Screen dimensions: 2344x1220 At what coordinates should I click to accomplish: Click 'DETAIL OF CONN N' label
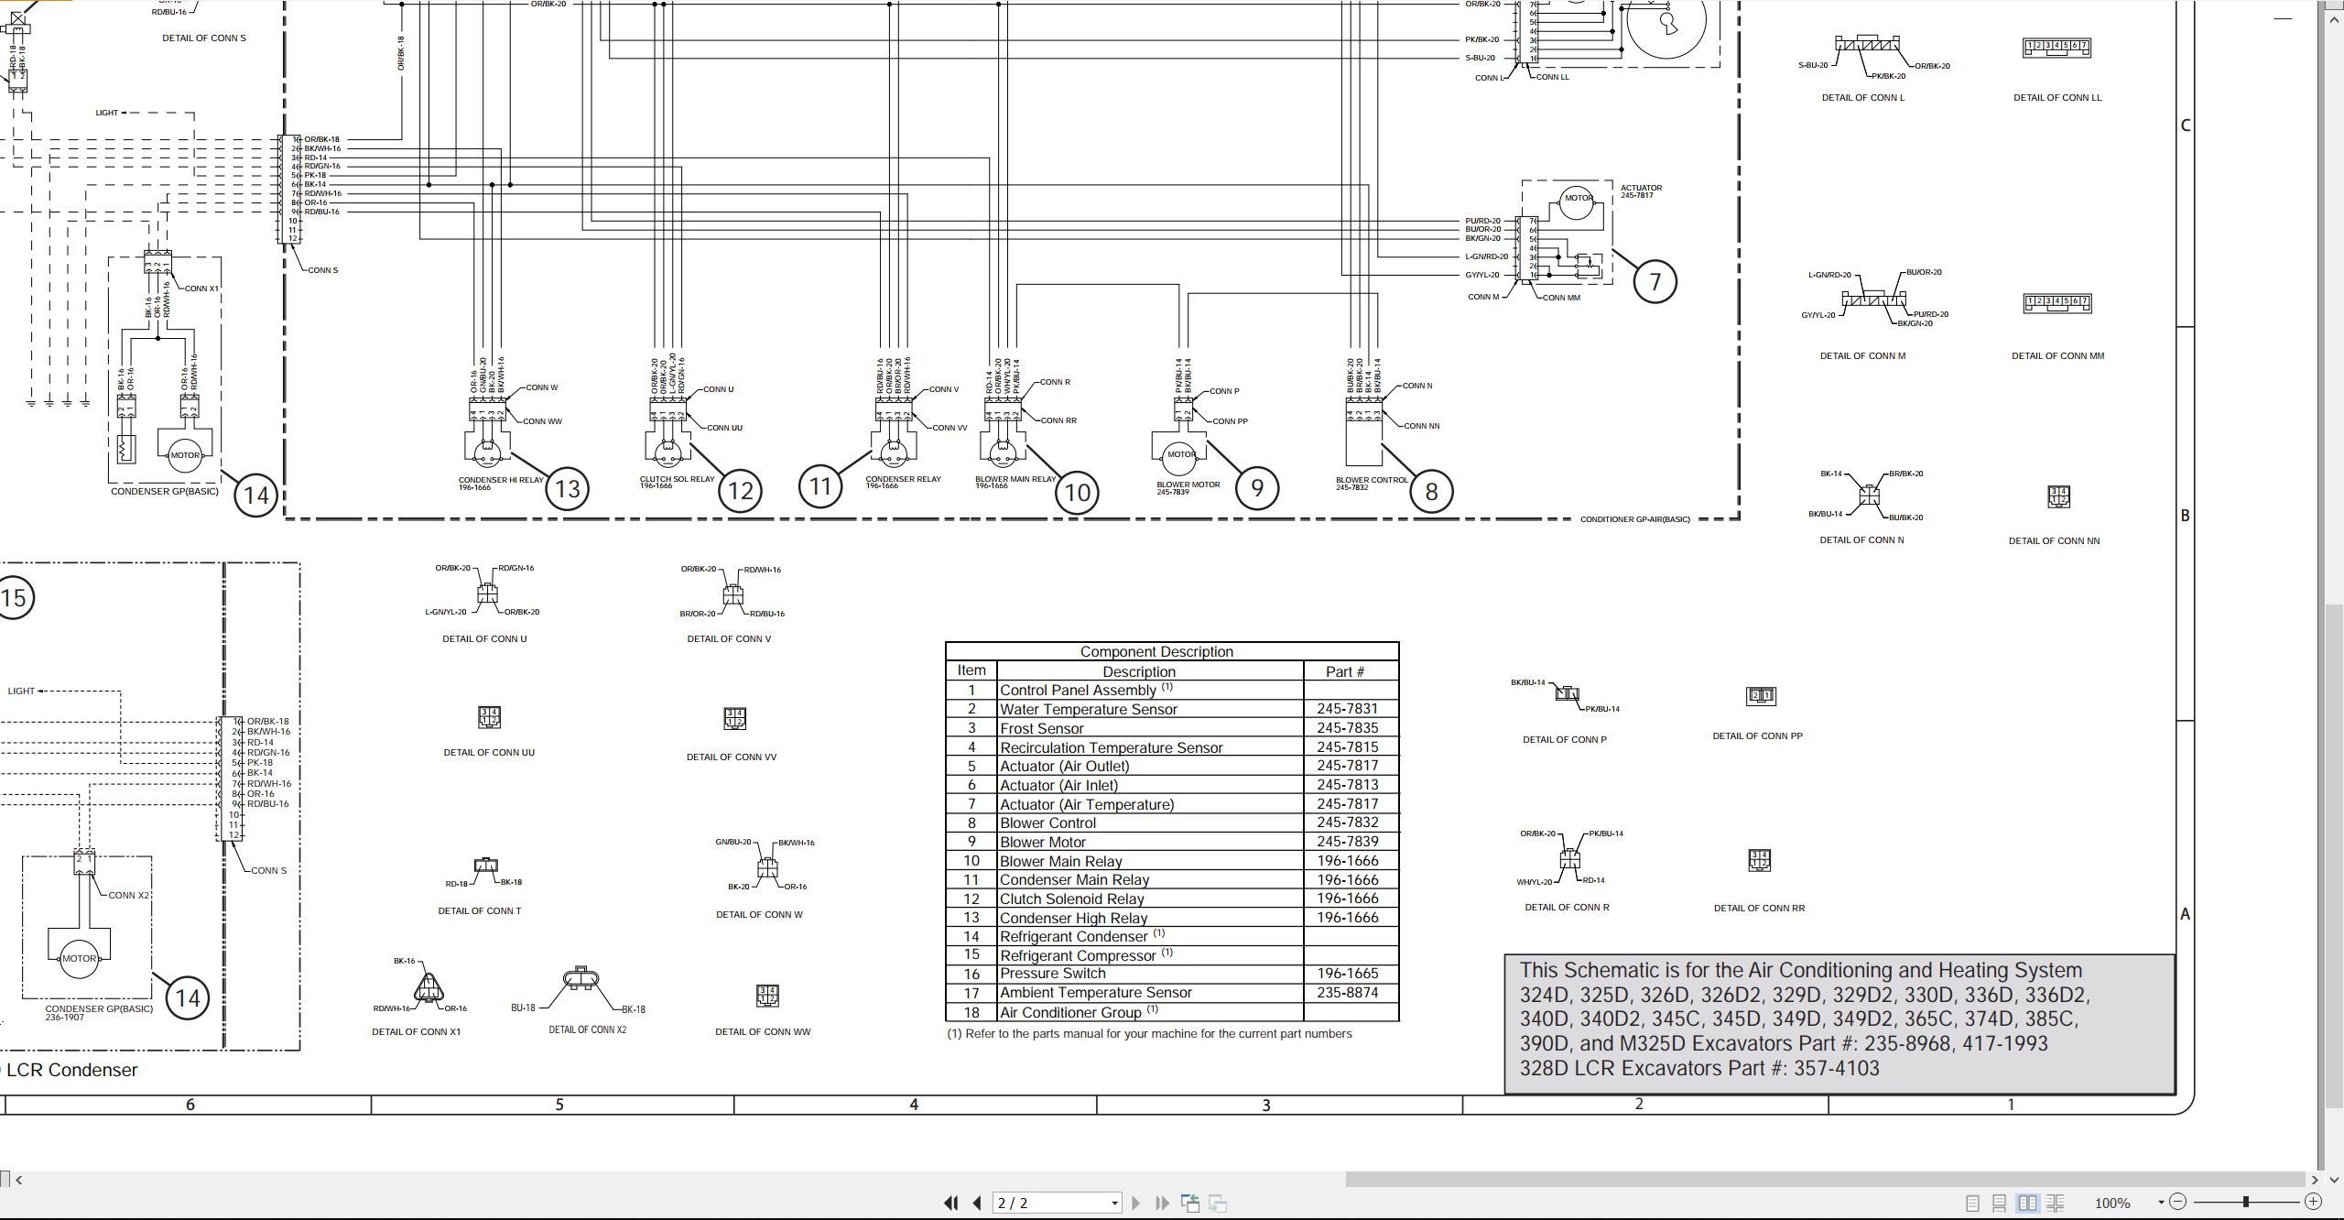[1861, 540]
